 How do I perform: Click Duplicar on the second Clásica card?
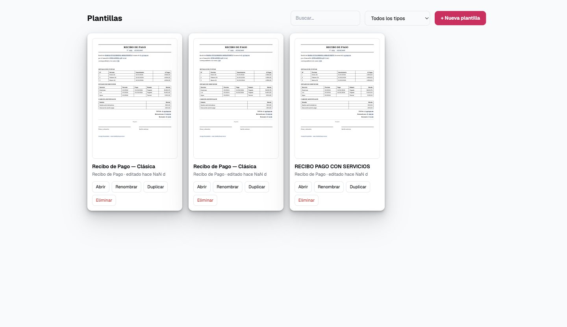coord(257,187)
